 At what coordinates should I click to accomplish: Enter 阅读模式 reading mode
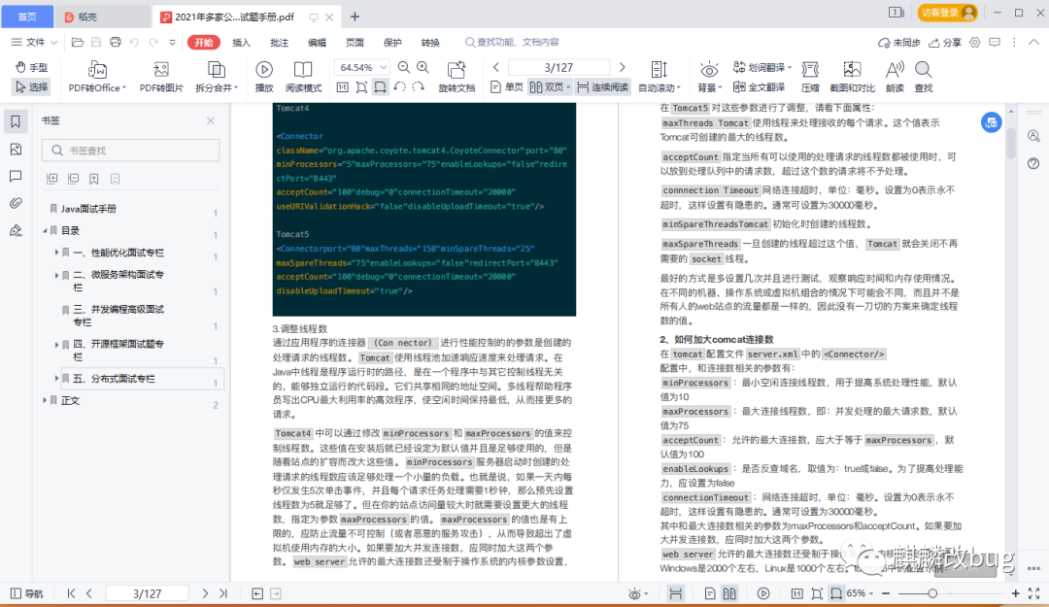click(303, 77)
